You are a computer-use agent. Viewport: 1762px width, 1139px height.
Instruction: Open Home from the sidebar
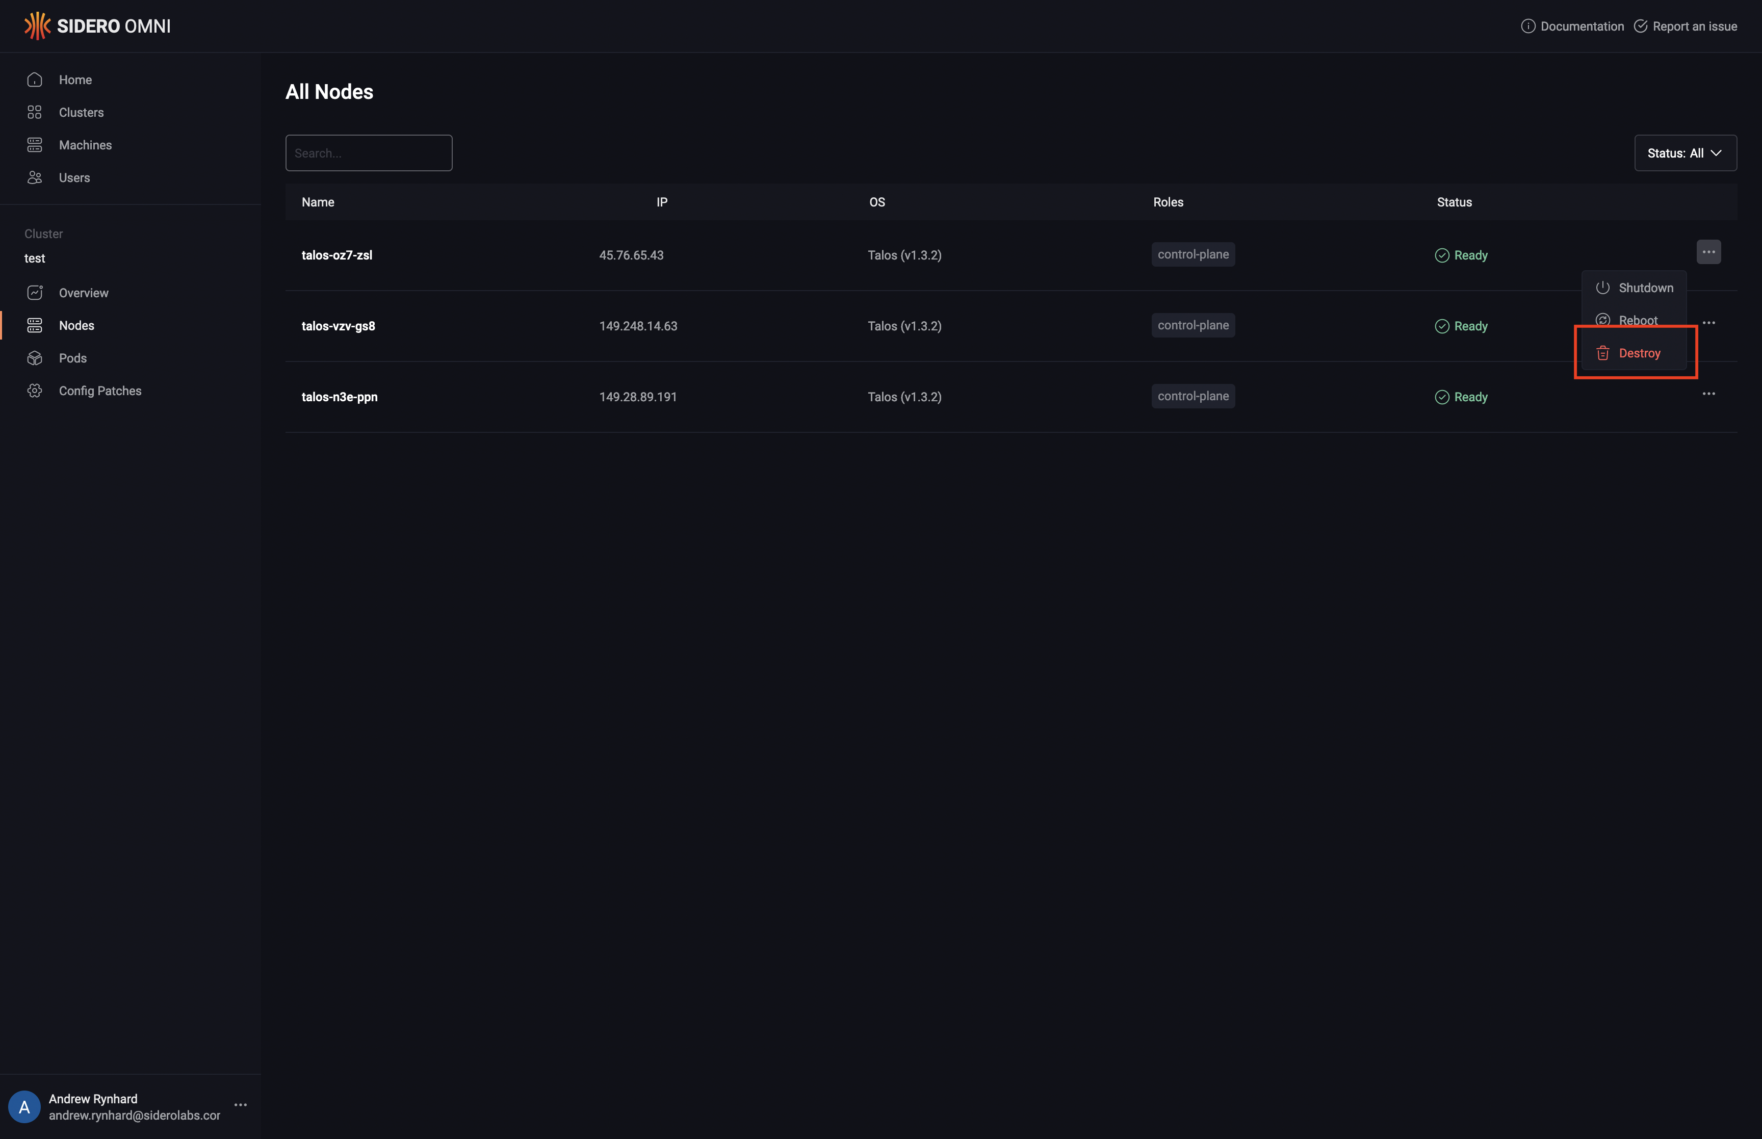[x=74, y=80]
